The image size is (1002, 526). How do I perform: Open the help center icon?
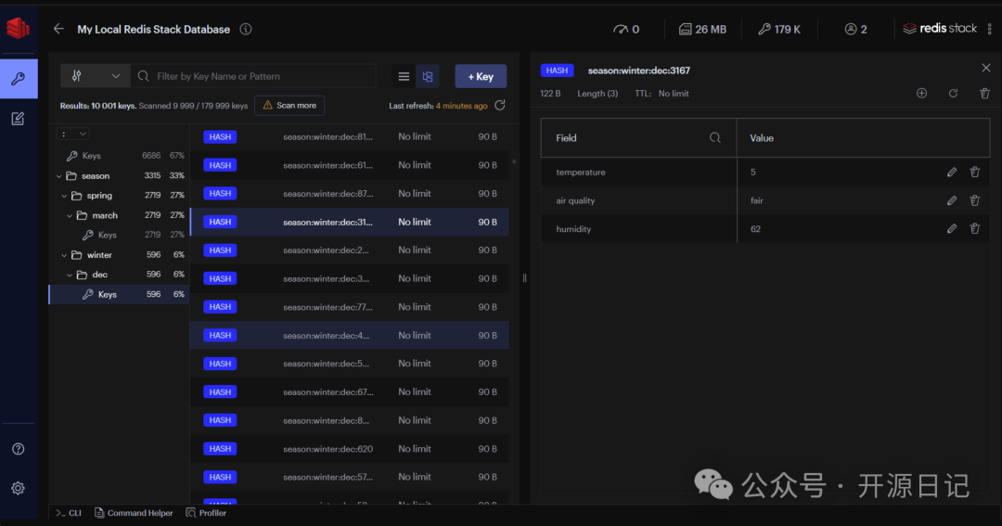pos(18,449)
